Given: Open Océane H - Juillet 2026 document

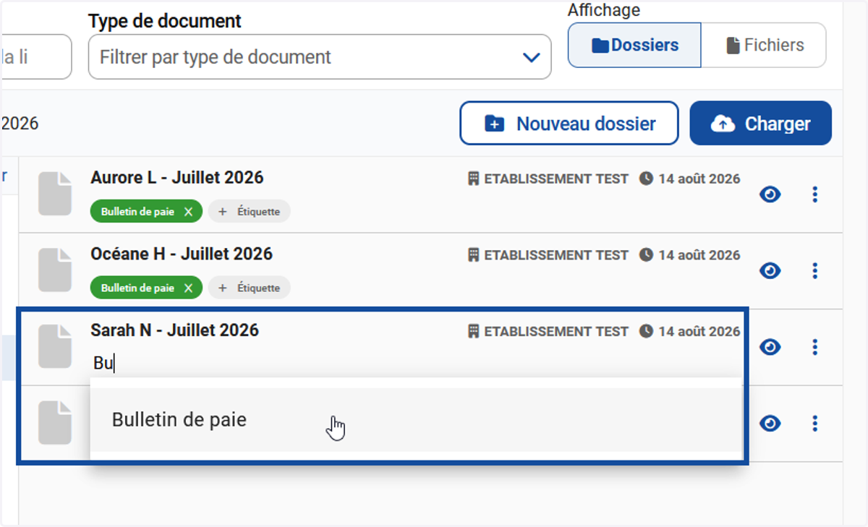Looking at the screenshot, I should coord(182,254).
